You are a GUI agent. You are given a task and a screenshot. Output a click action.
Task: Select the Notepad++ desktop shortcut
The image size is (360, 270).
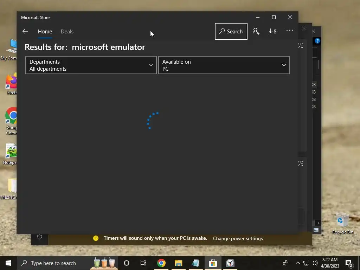click(9, 154)
